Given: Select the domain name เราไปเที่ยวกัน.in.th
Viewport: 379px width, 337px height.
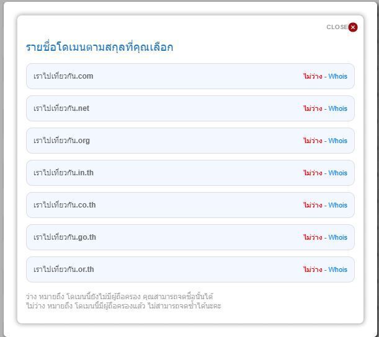Looking at the screenshot, I should click(x=63, y=173).
